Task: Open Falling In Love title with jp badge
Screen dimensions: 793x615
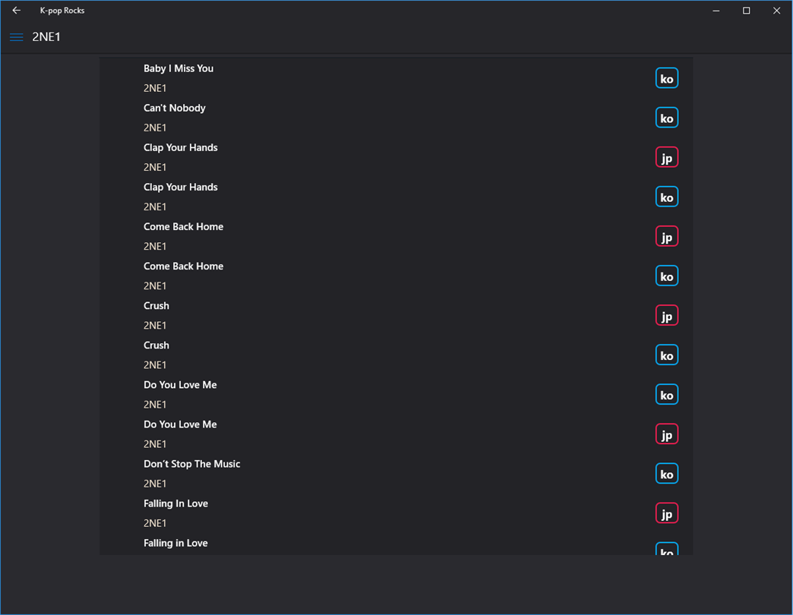Action: [x=175, y=503]
